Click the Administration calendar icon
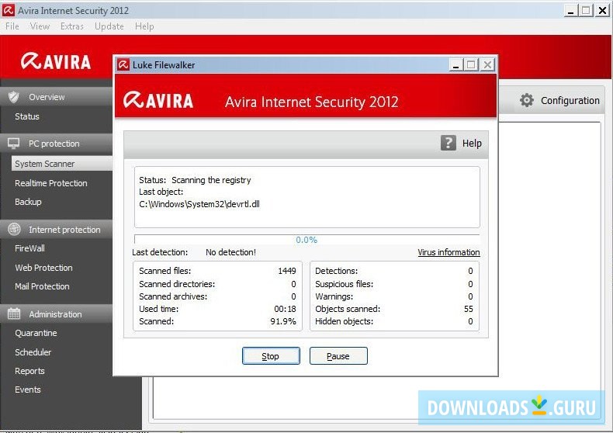 [14, 313]
